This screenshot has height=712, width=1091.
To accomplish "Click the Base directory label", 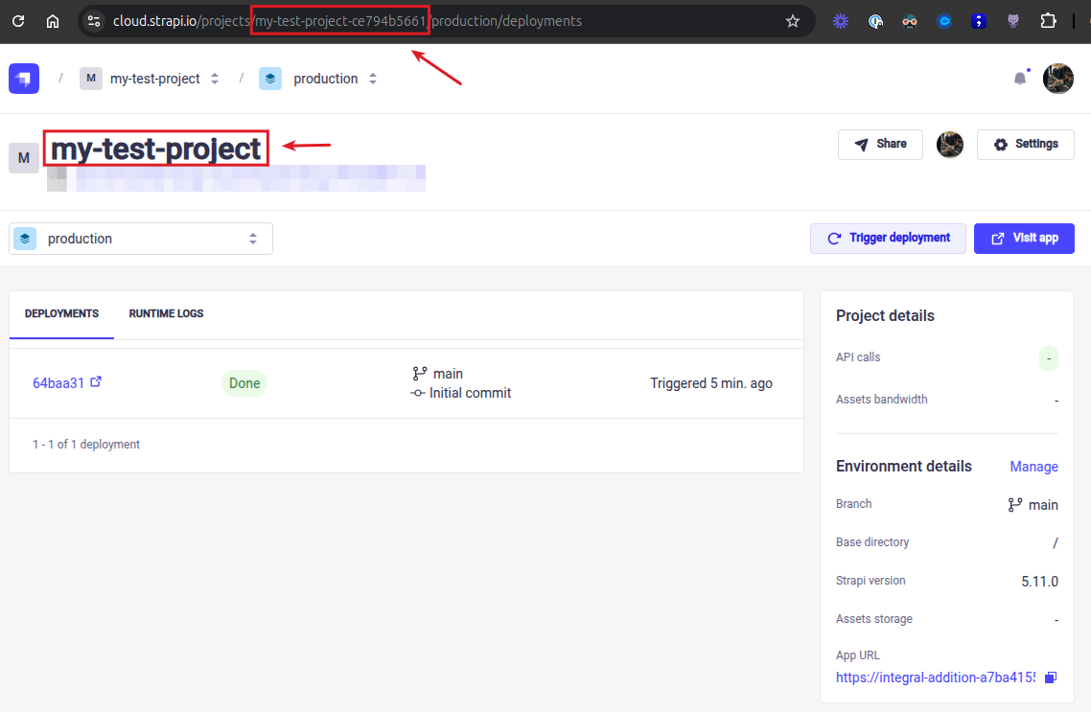I will click(872, 542).
